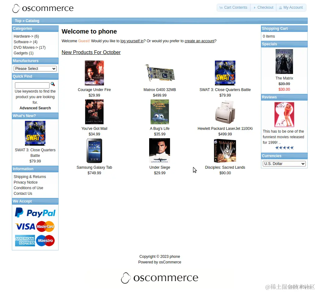The image size is (317, 292).
Task: Click the Under Siege cover image
Action: [x=160, y=151]
